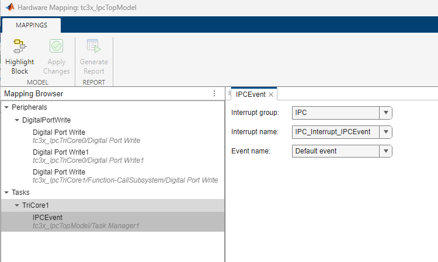
Task: Click the MATLAB logo in title bar
Action: click(9, 8)
